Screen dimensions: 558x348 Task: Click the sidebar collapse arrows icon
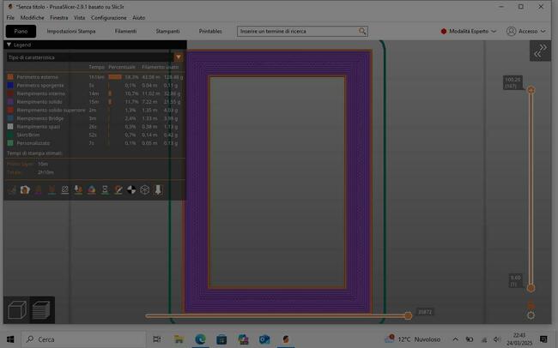[541, 51]
